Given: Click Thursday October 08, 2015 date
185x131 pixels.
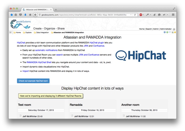Looking at the screenshot, I should [x=144, y=110].
